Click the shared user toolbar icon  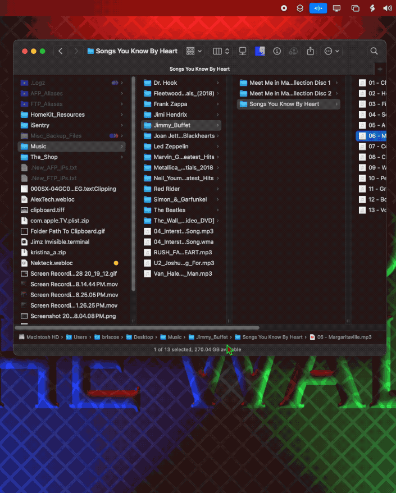coord(293,51)
